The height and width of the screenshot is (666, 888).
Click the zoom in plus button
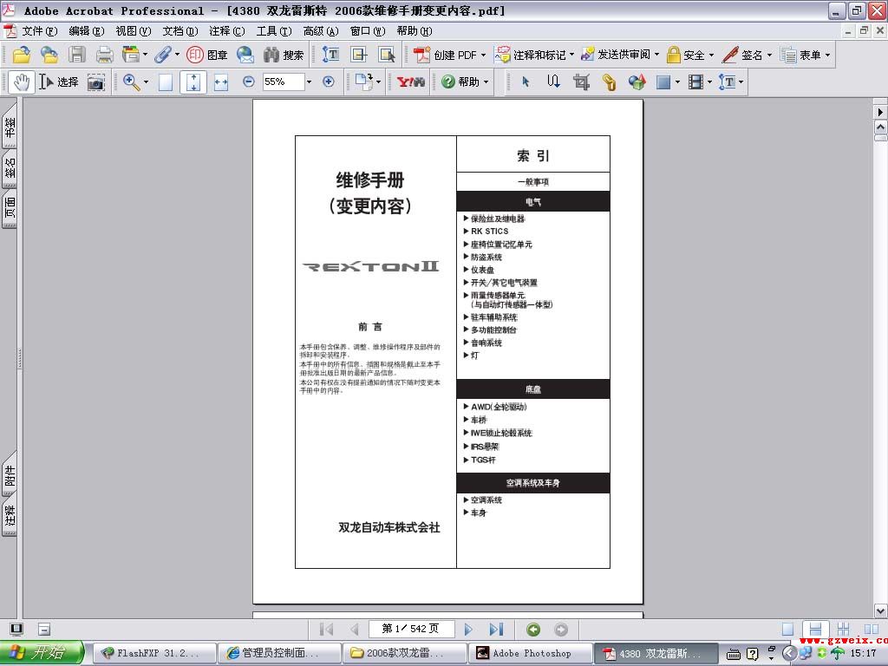[328, 82]
